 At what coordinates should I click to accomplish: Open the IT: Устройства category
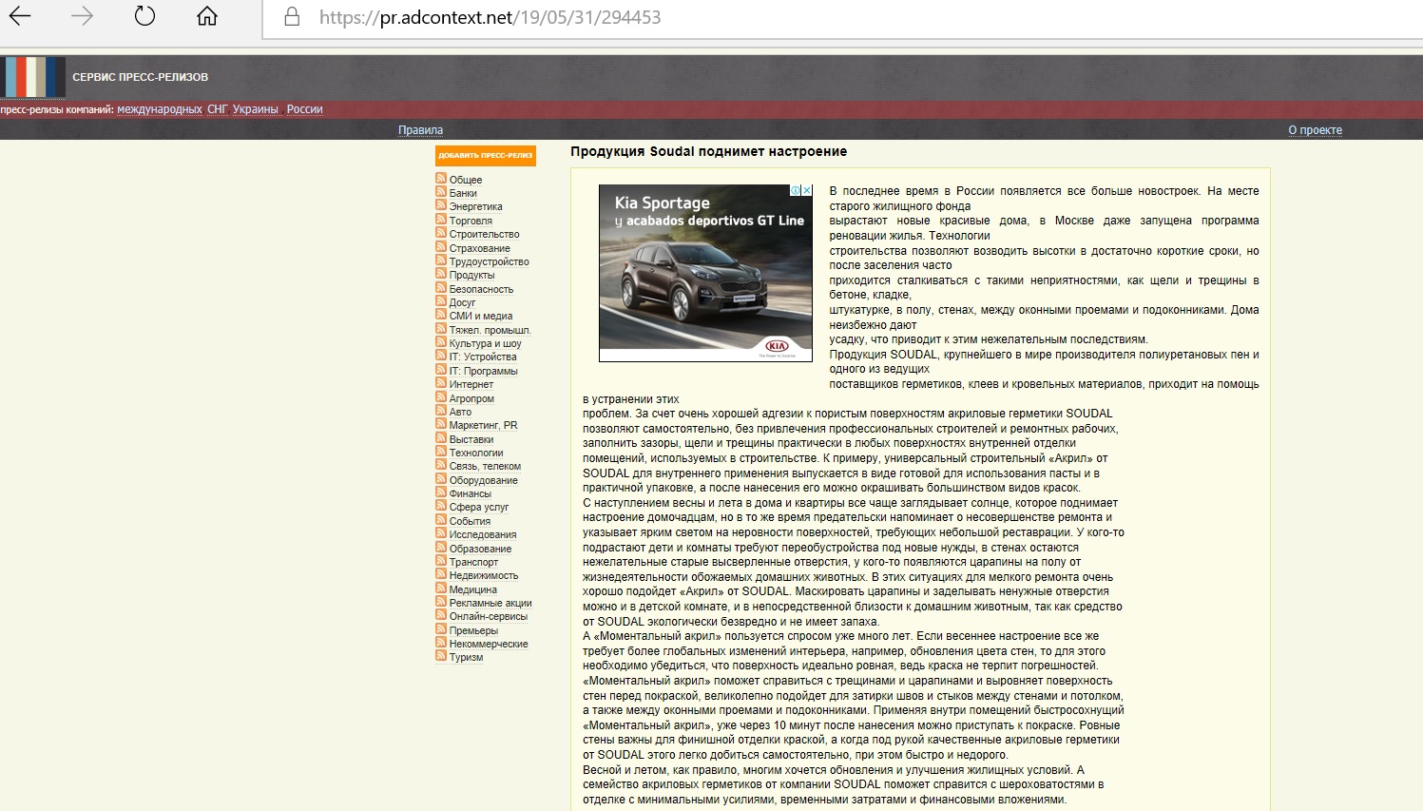(483, 357)
